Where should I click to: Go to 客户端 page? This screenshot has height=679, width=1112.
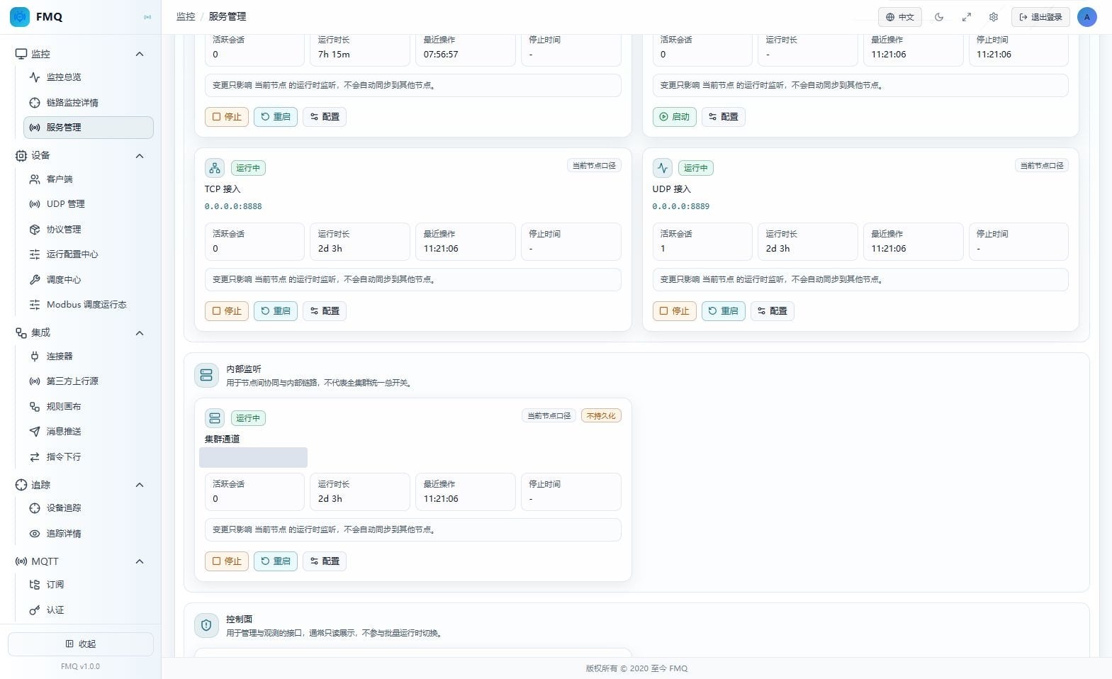pos(89,179)
